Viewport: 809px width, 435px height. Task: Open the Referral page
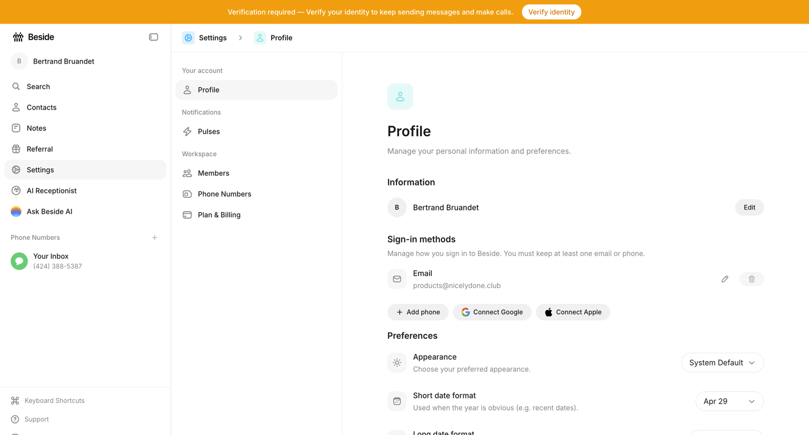pos(85,149)
